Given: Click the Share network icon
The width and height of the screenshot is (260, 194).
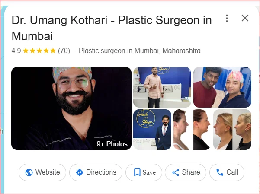Looking at the screenshot, I should [176, 172].
